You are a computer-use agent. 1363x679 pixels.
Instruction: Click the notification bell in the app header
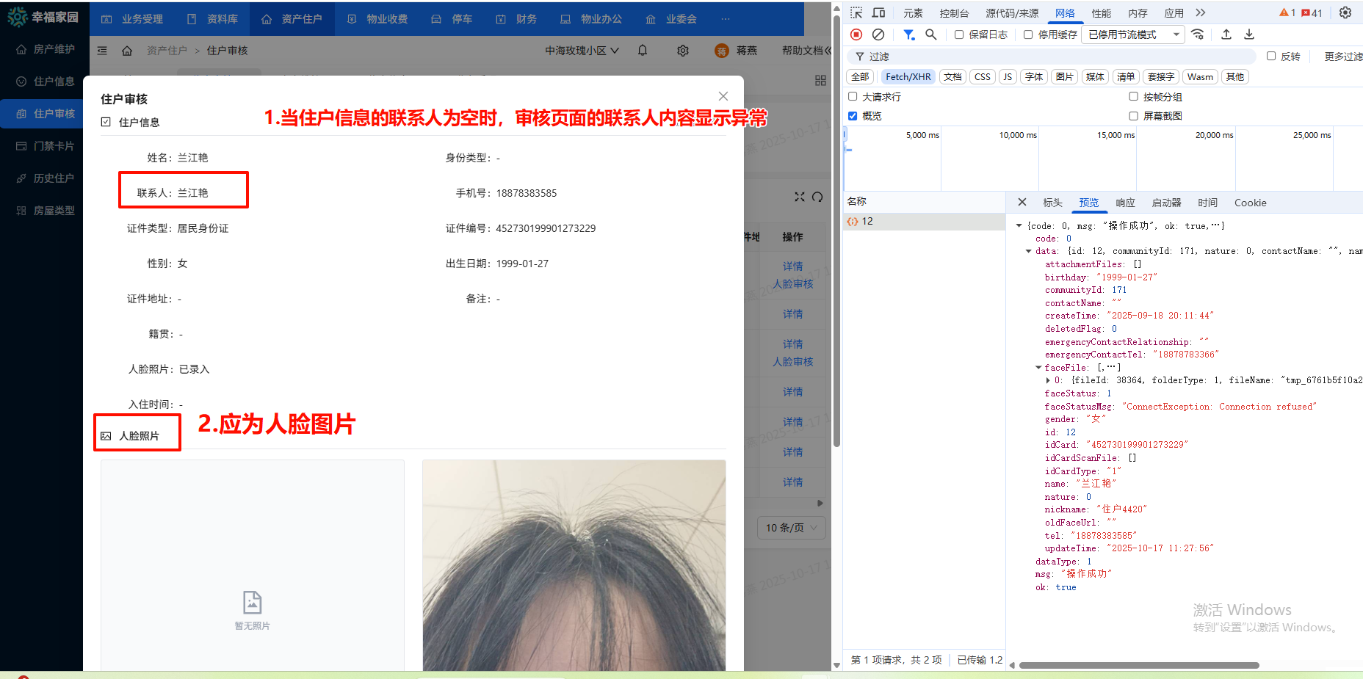[x=641, y=50]
